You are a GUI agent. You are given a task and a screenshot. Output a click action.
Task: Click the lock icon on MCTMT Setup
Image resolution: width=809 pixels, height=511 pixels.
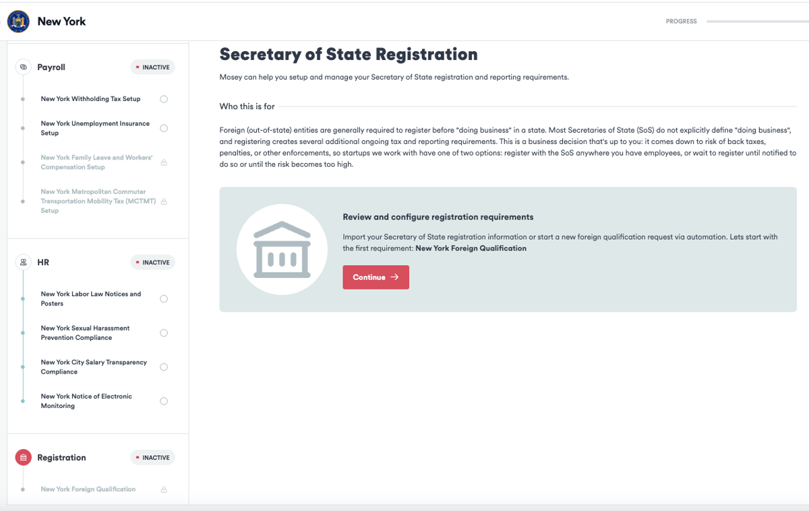(164, 201)
